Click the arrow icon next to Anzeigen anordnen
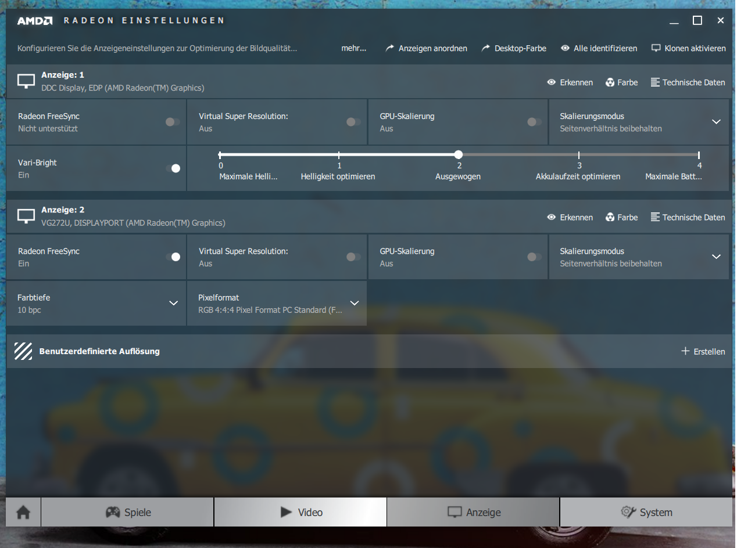This screenshot has height=548, width=737. coord(390,48)
